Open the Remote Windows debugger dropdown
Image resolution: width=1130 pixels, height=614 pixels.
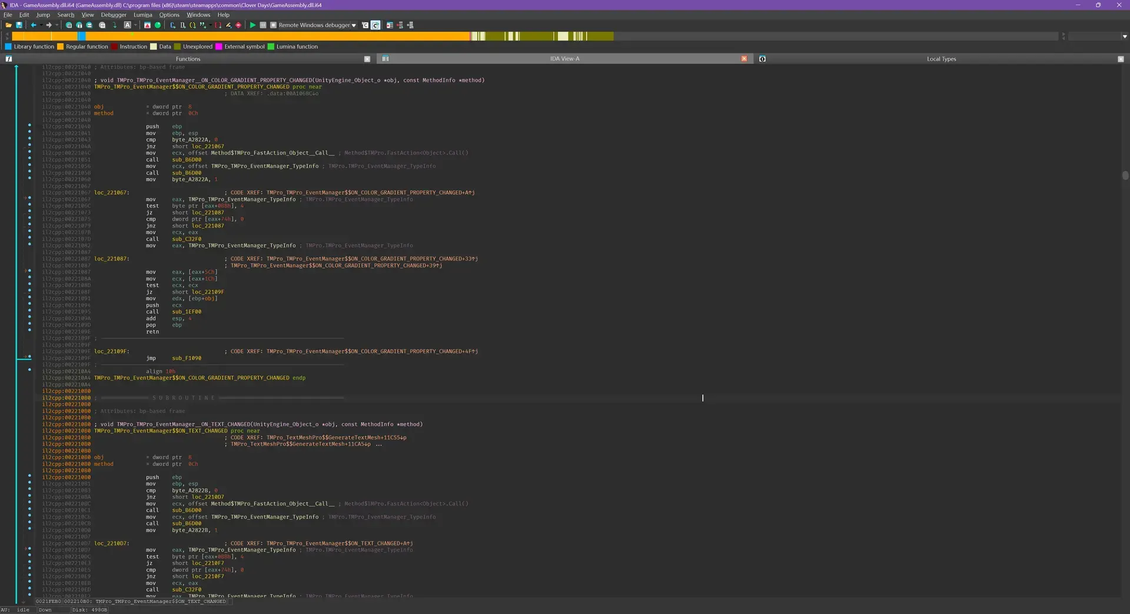354,25
